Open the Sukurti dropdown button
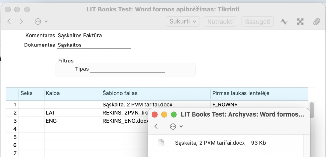The width and height of the screenshot is (326, 157). point(183,21)
